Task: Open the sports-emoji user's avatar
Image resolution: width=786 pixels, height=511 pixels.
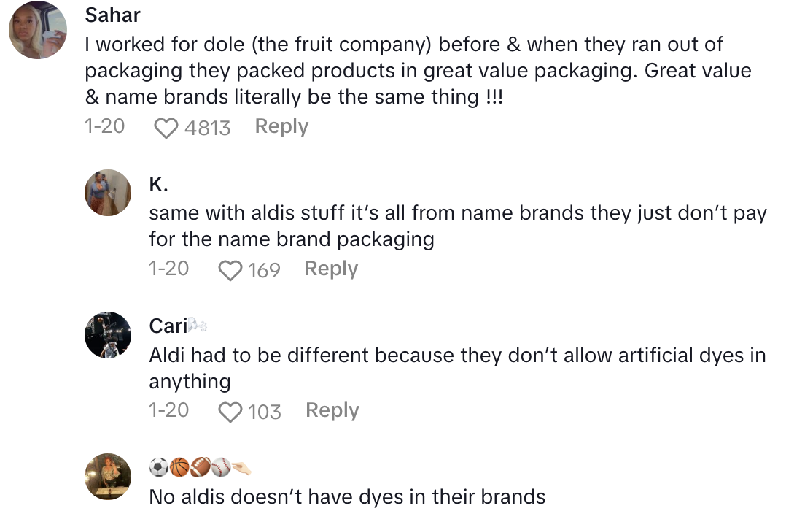Action: pos(108,477)
